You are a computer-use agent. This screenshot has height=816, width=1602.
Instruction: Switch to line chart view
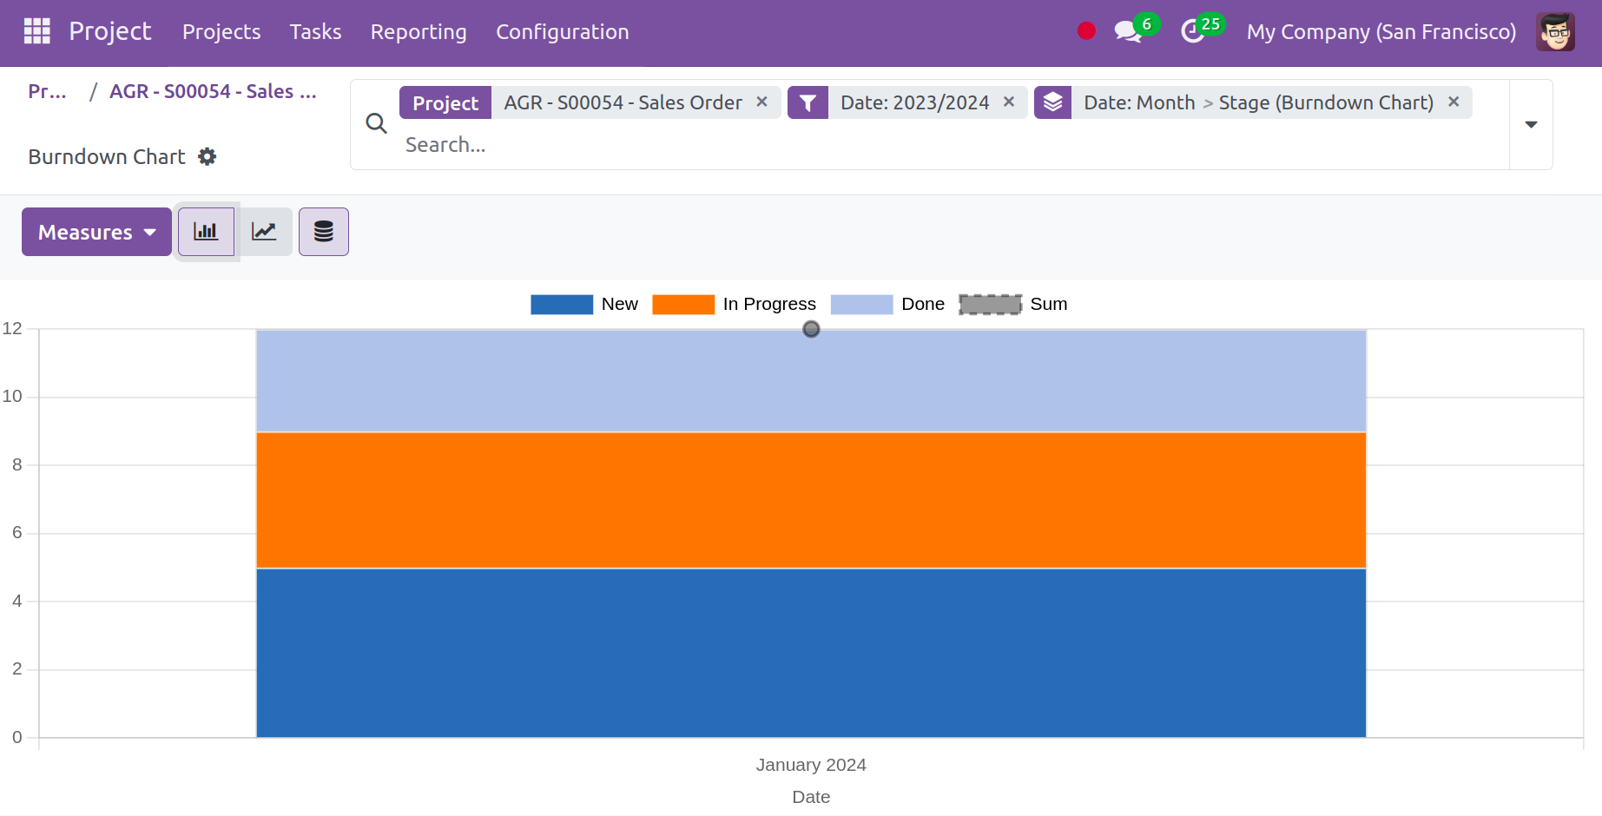tap(264, 232)
